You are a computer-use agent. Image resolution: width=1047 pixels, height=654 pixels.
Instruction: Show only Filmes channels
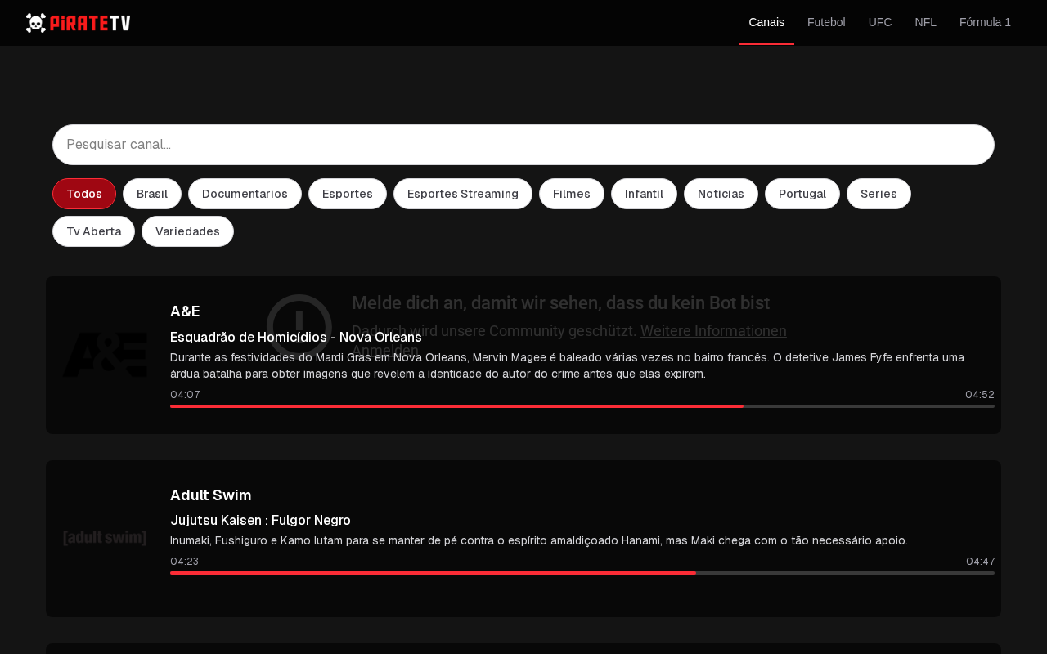coord(572,194)
